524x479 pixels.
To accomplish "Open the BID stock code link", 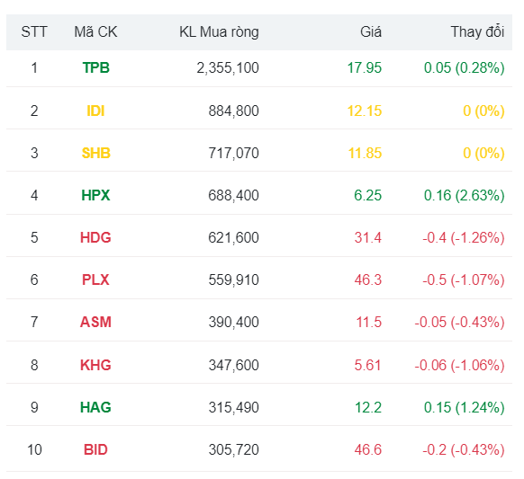I will [x=96, y=450].
